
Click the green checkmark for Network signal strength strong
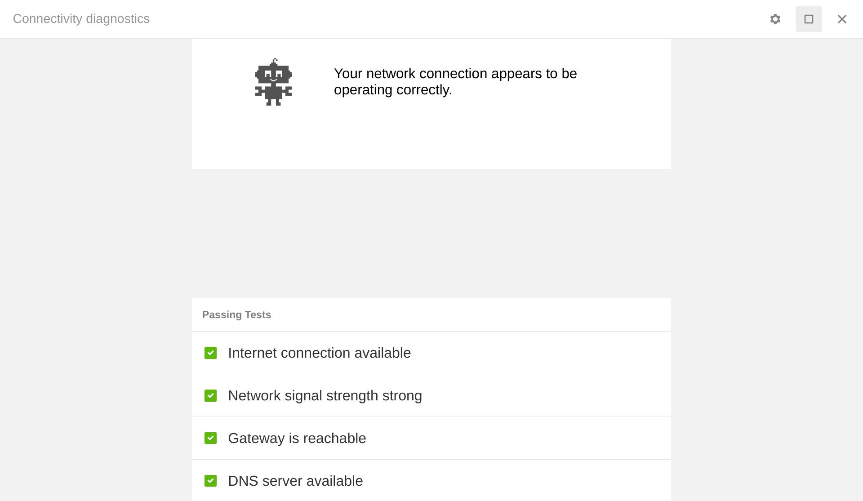pyautogui.click(x=210, y=395)
